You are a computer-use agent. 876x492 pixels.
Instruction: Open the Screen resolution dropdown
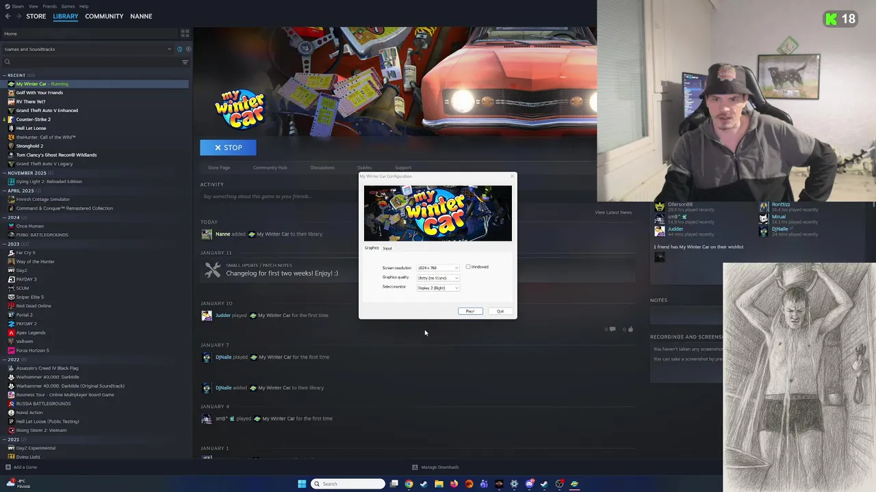(438, 268)
